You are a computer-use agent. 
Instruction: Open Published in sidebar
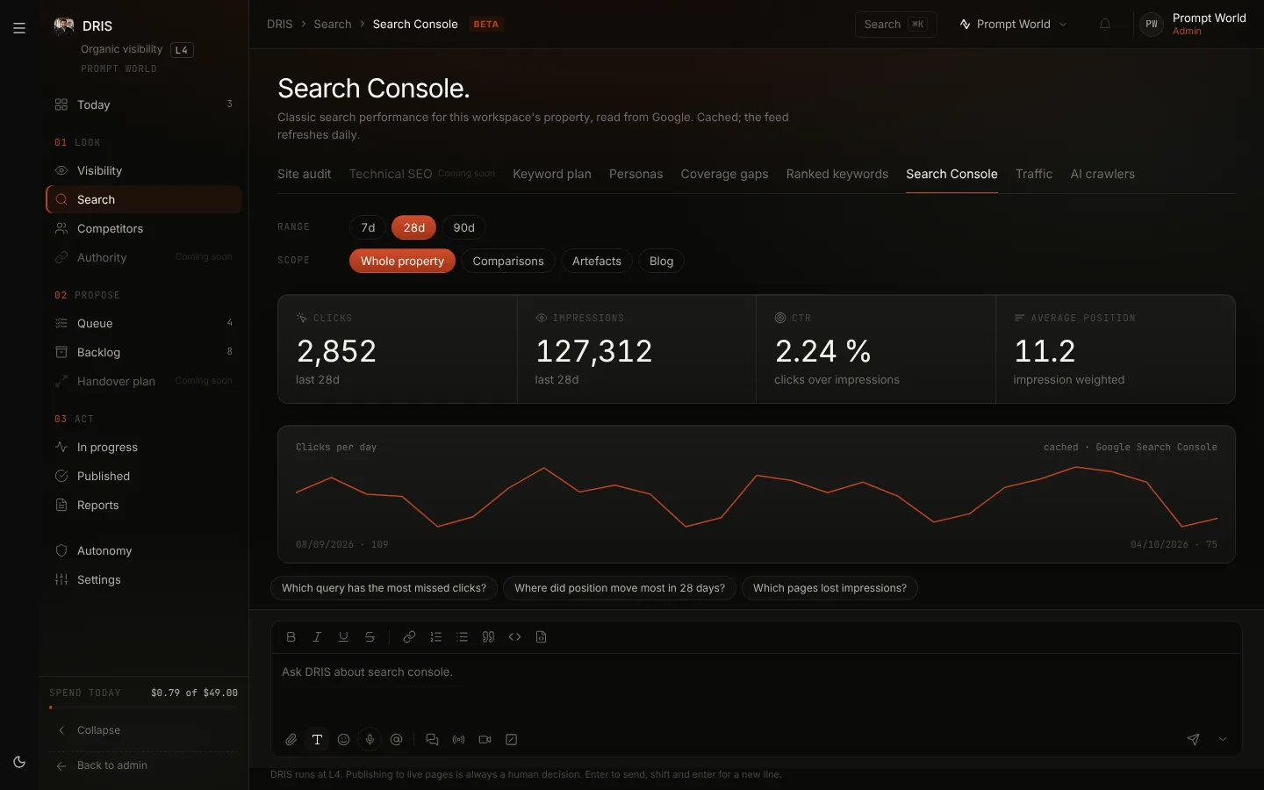click(x=144, y=477)
